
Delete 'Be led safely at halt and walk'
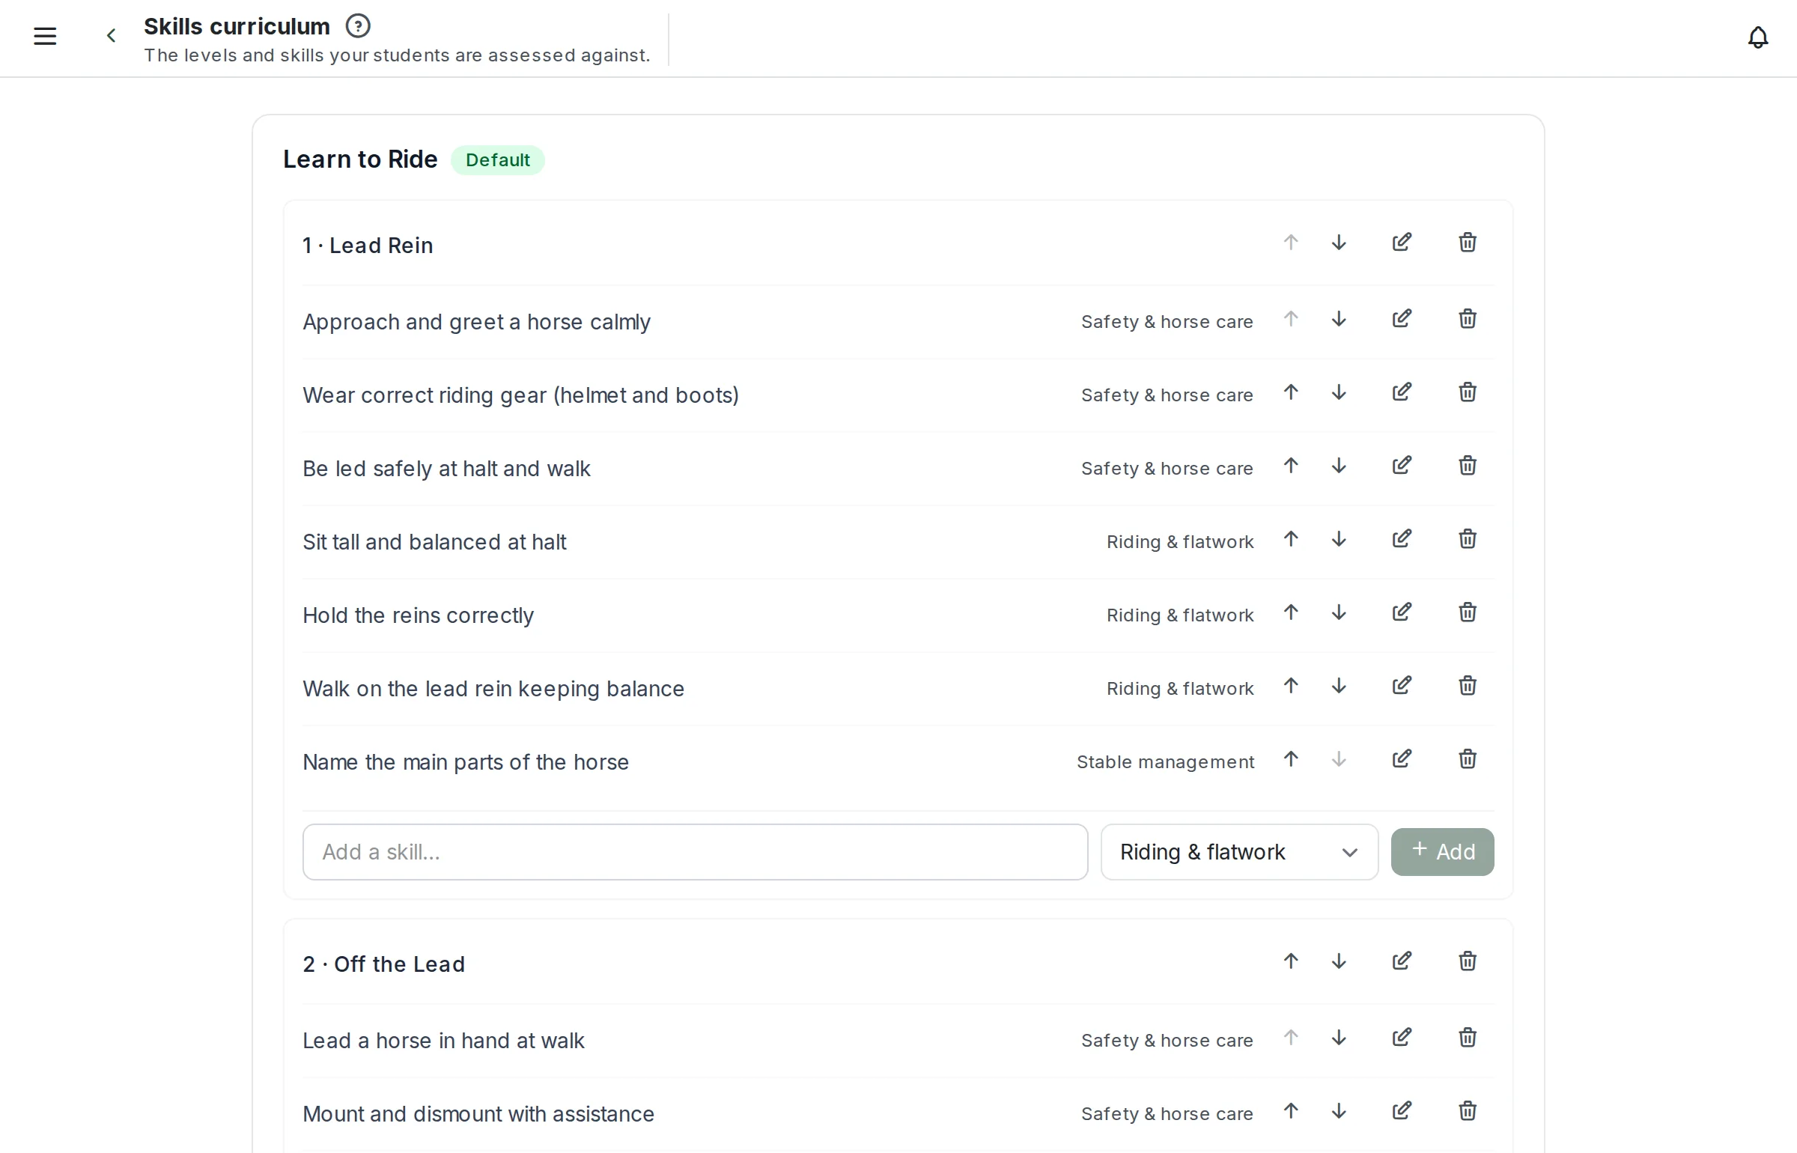pos(1468,466)
